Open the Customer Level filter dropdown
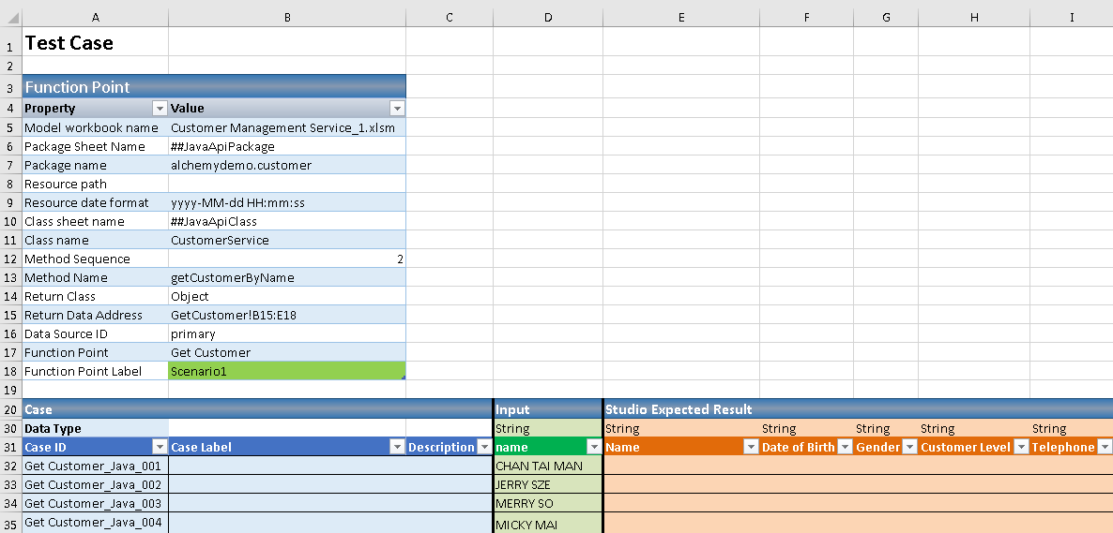This screenshot has height=533, width=1113. click(x=1020, y=448)
